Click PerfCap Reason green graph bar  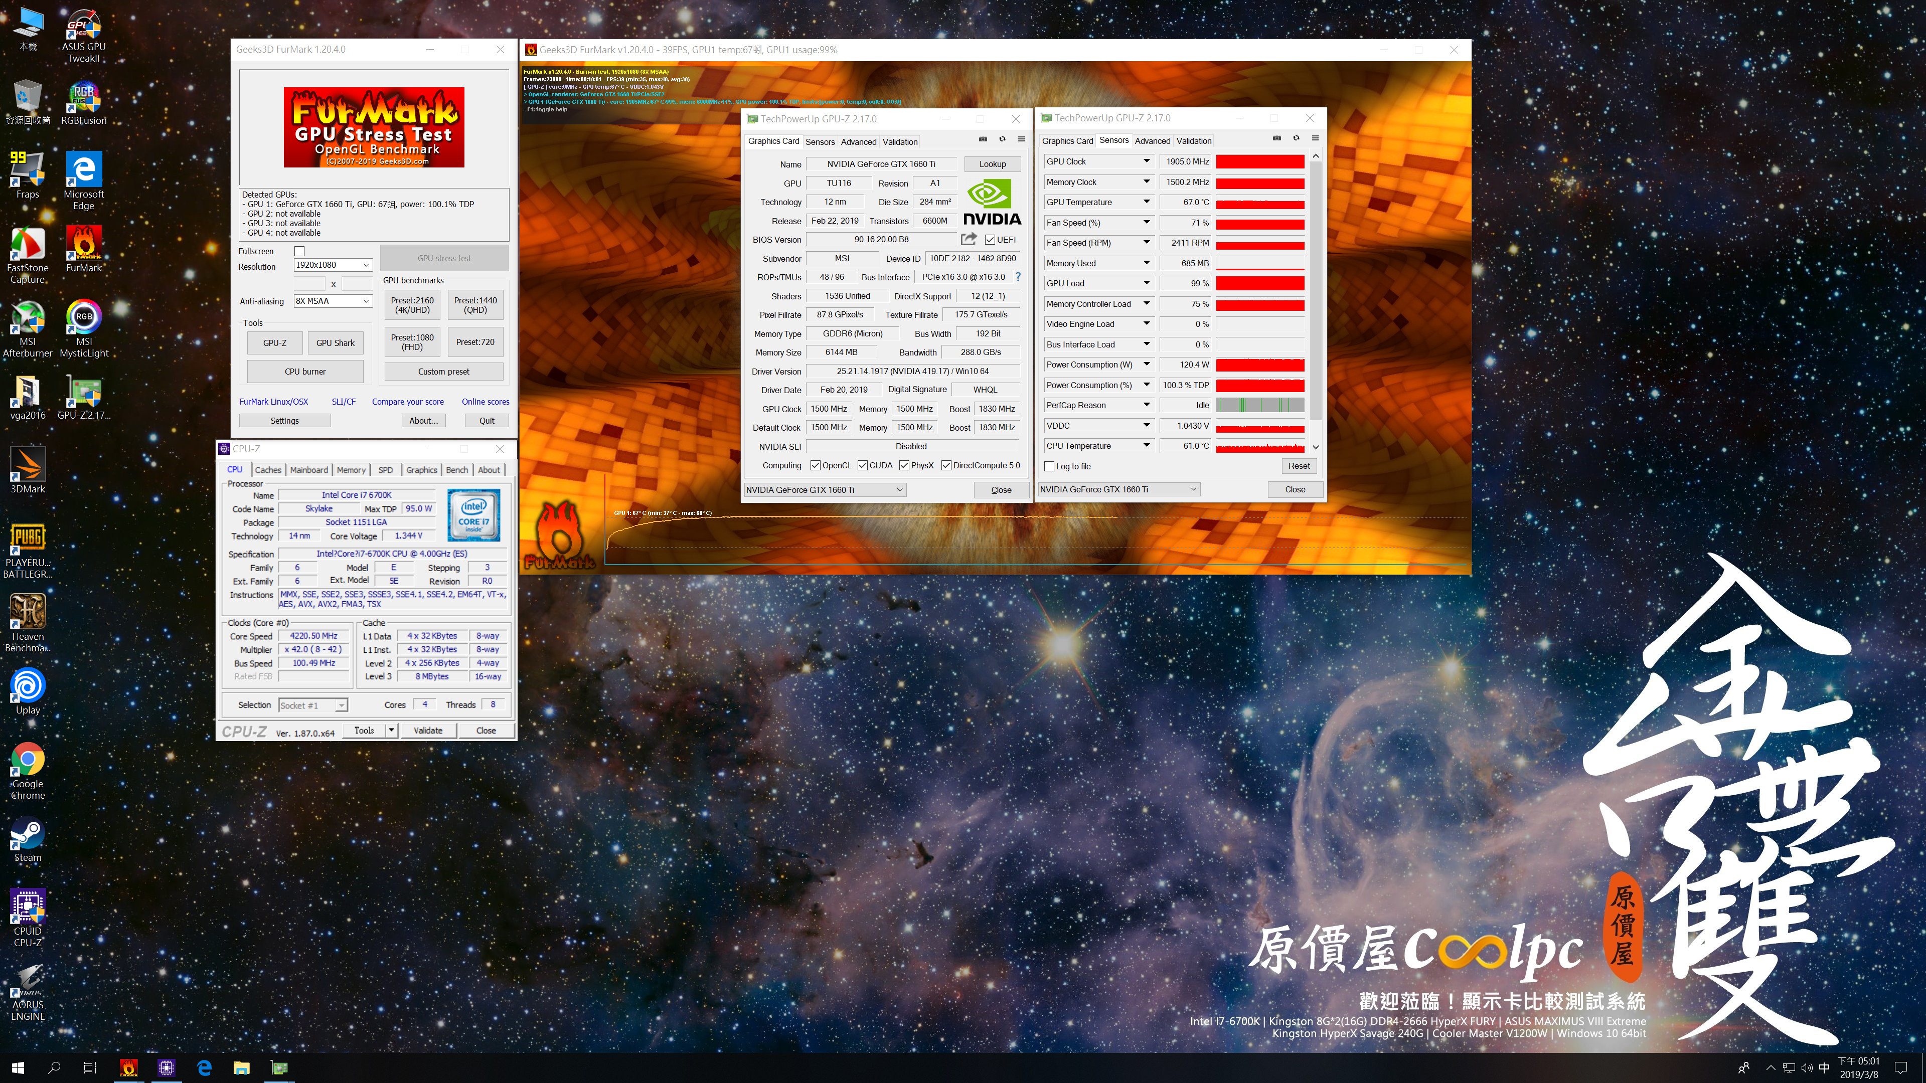tap(1260, 405)
